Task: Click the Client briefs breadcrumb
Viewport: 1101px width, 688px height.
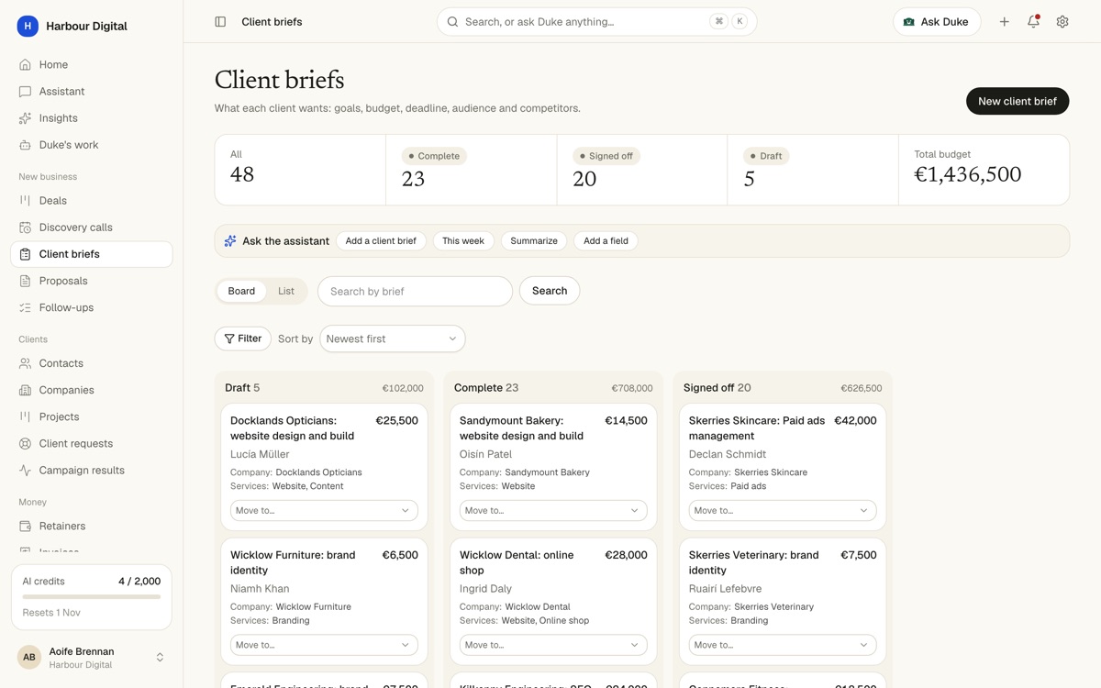Action: click(x=272, y=21)
